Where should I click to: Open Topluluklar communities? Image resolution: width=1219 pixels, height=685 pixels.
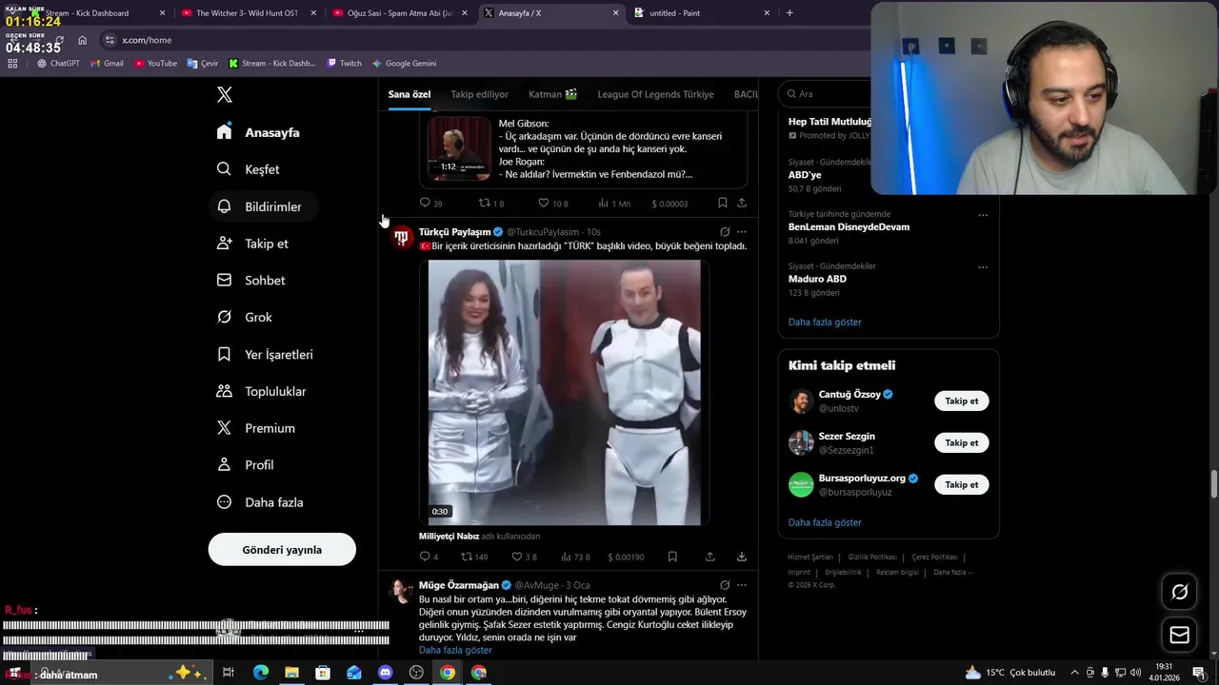point(261,391)
